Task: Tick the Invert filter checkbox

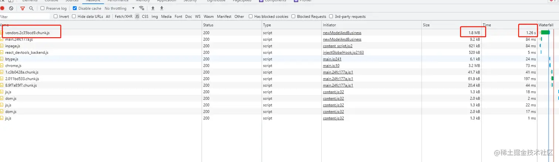Action: pyautogui.click(x=56, y=17)
